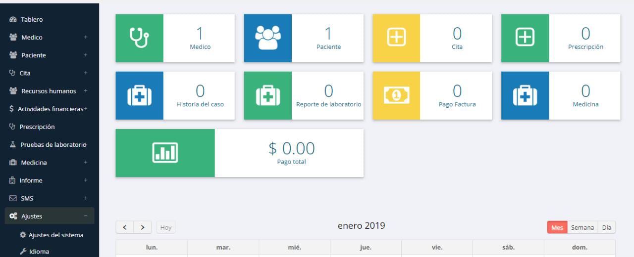
Task: Click the green plus icon on Prescripción card
Action: [x=525, y=38]
